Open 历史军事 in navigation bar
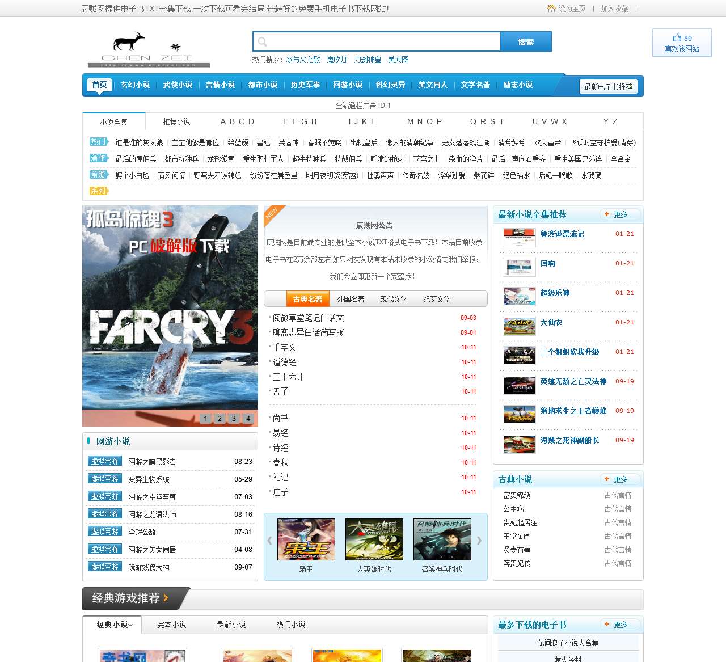The width and height of the screenshot is (726, 662). click(305, 85)
